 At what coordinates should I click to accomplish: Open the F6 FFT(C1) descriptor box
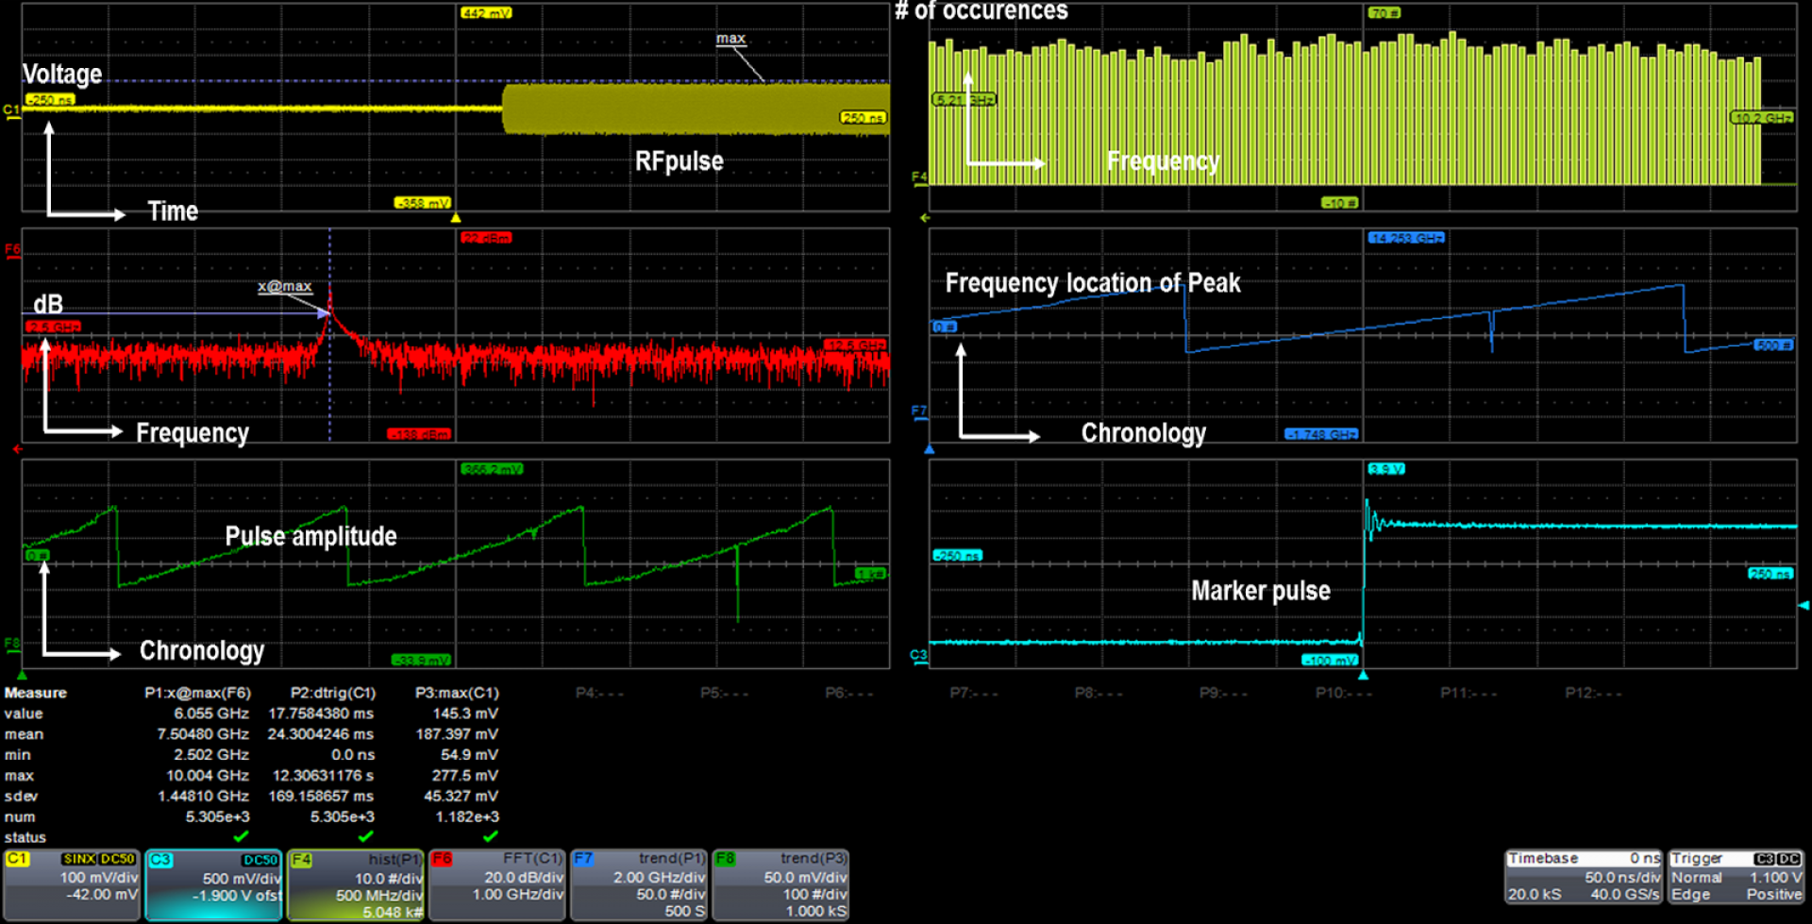click(497, 884)
